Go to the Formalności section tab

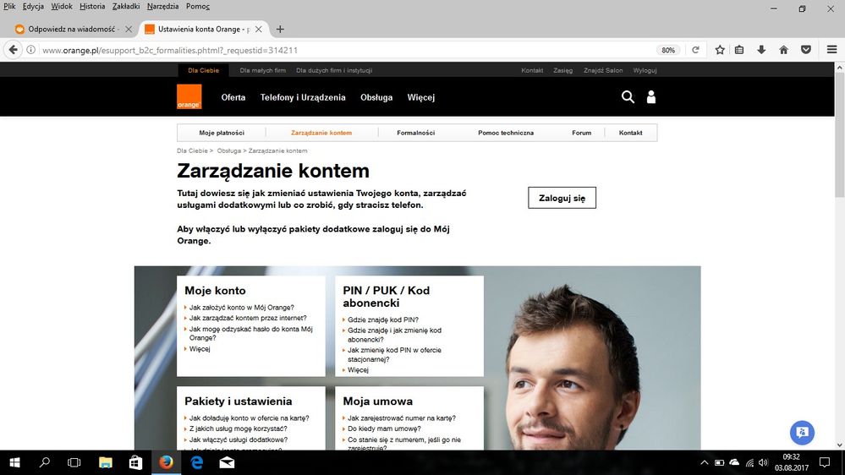pyautogui.click(x=415, y=133)
